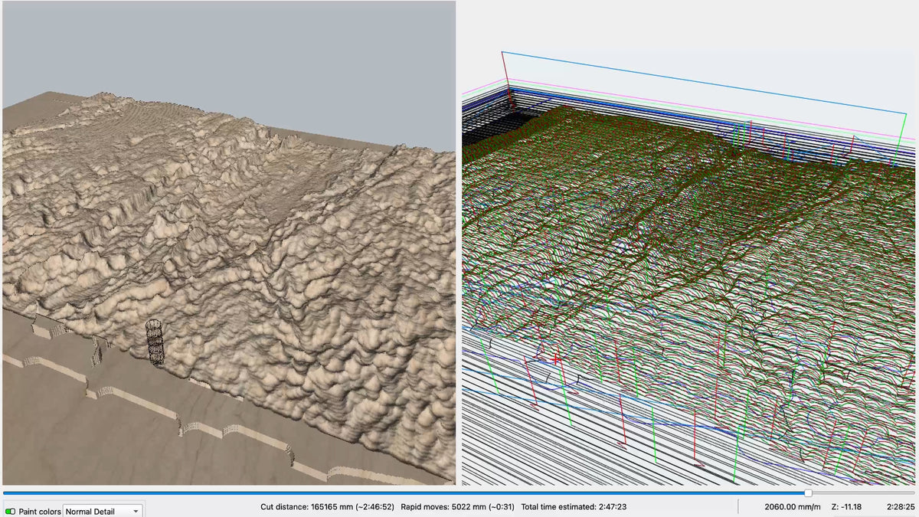Click the Cut distance readout
Screen dimensions: 919x517
point(328,507)
